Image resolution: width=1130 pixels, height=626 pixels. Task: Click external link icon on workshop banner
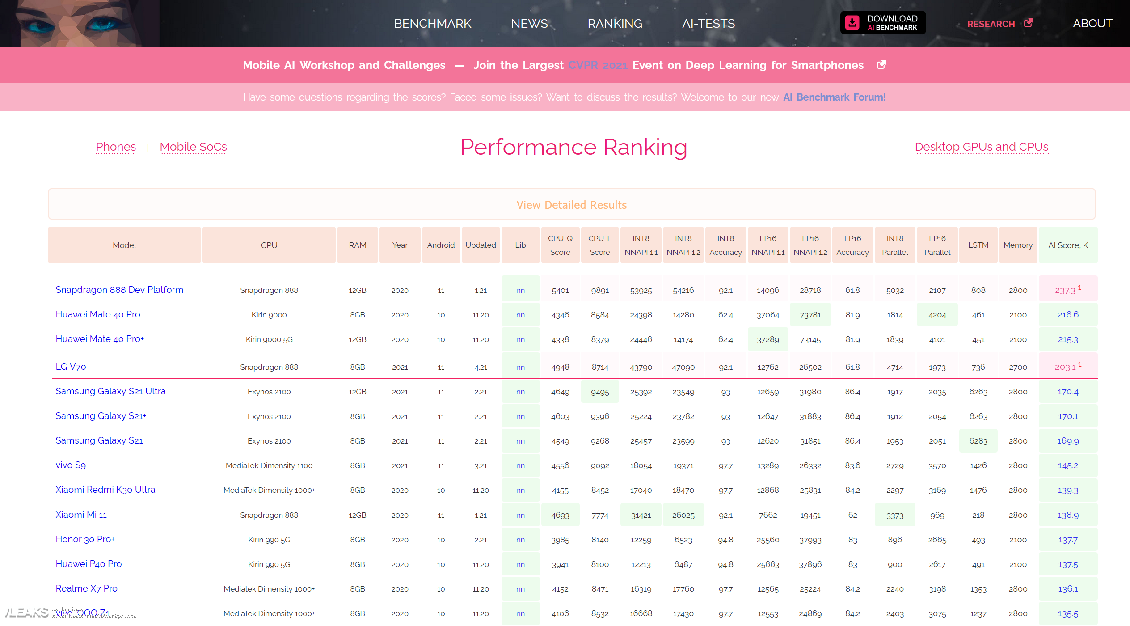tap(881, 65)
